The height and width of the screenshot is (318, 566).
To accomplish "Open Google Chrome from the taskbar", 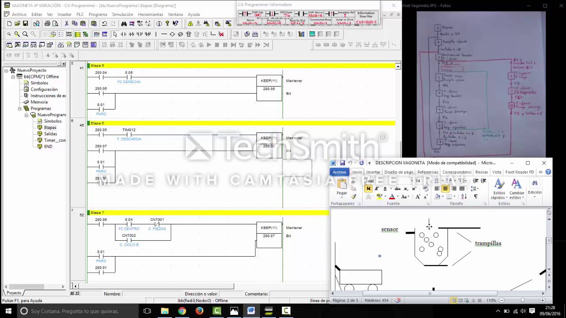I will pyautogui.click(x=182, y=311).
